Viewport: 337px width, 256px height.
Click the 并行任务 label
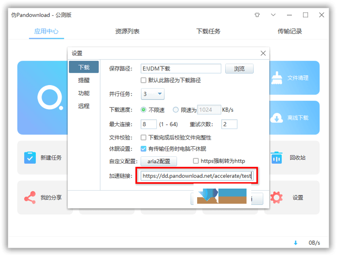tap(121, 94)
